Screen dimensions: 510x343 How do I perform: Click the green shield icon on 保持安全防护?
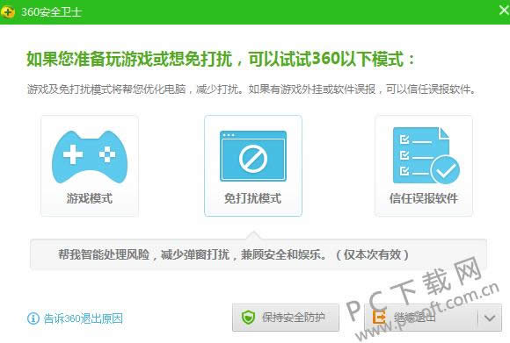(249, 317)
